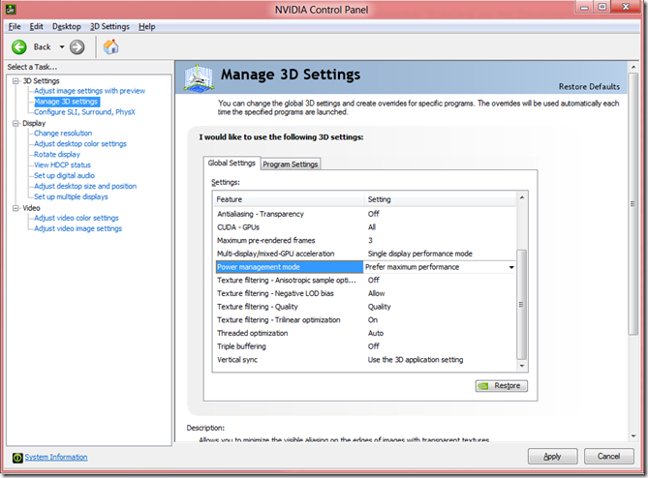Open Configure SLI, Surround, PhysX
The height and width of the screenshot is (478, 648).
click(x=84, y=112)
